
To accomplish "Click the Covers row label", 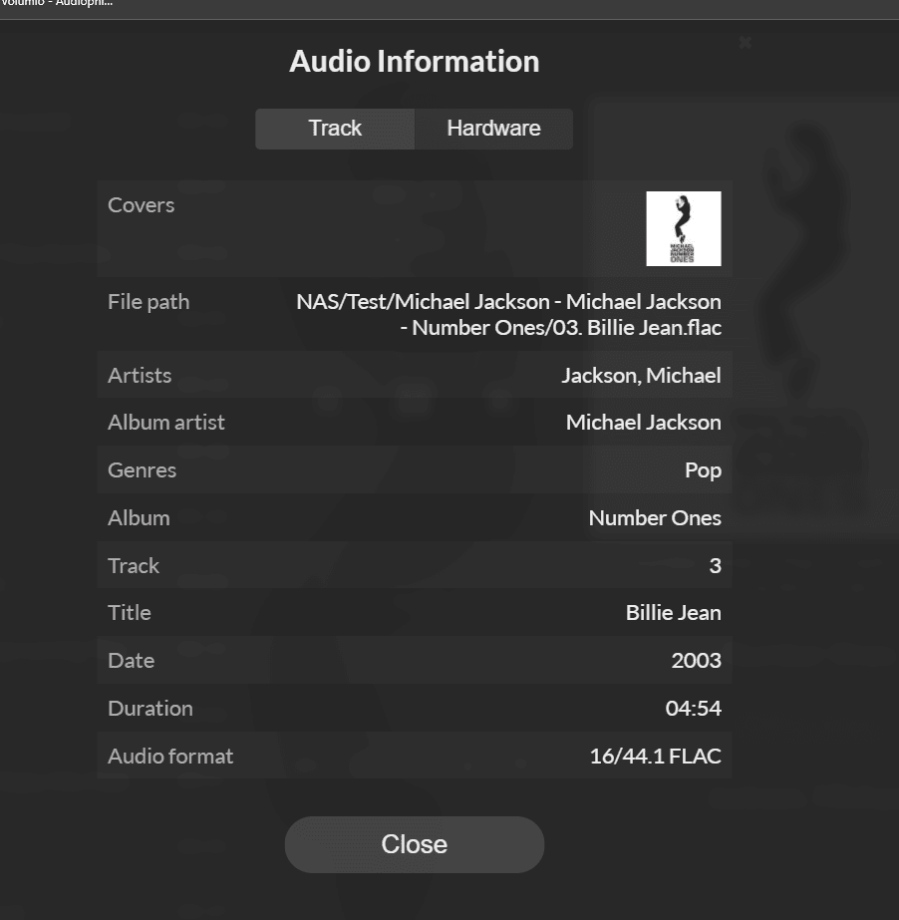I will coord(142,205).
